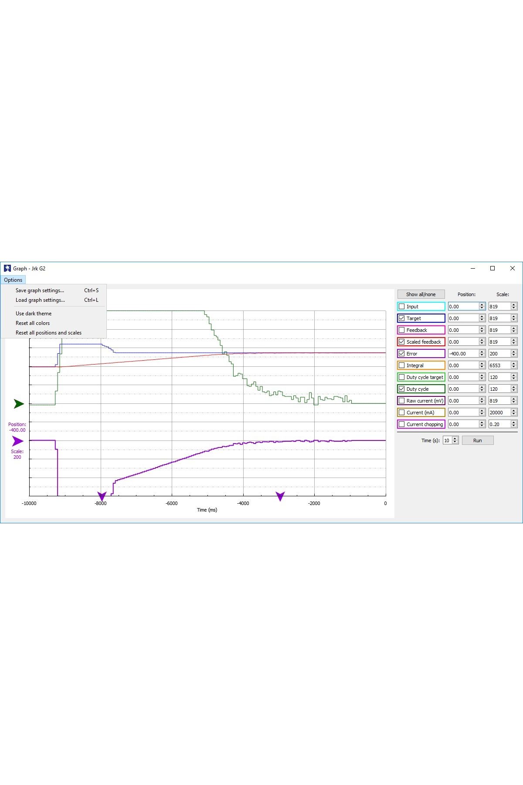Image resolution: width=523 pixels, height=785 pixels.
Task: Enable the Duty cycle target checkbox
Action: [x=402, y=377]
